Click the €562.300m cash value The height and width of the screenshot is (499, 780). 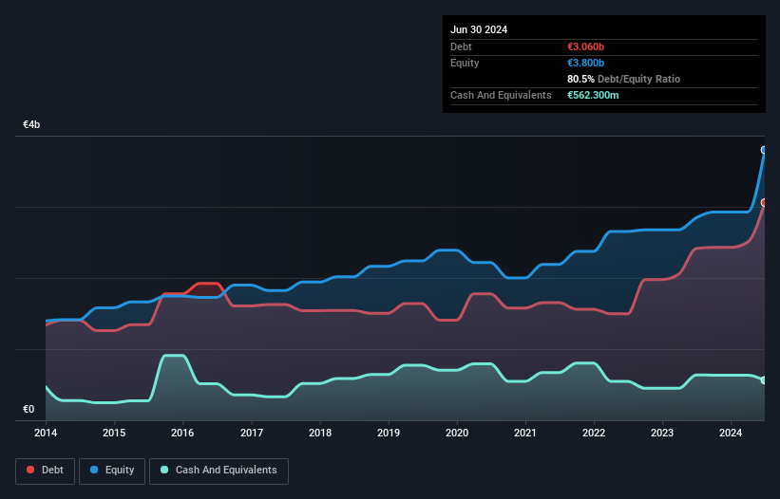(x=593, y=95)
